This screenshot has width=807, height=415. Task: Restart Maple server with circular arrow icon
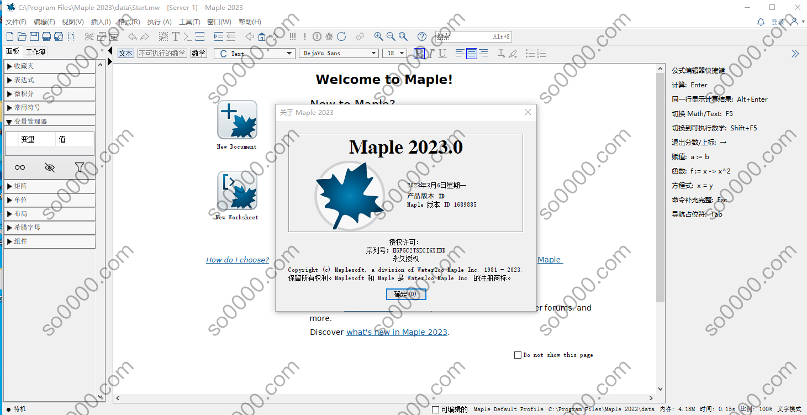[x=341, y=36]
